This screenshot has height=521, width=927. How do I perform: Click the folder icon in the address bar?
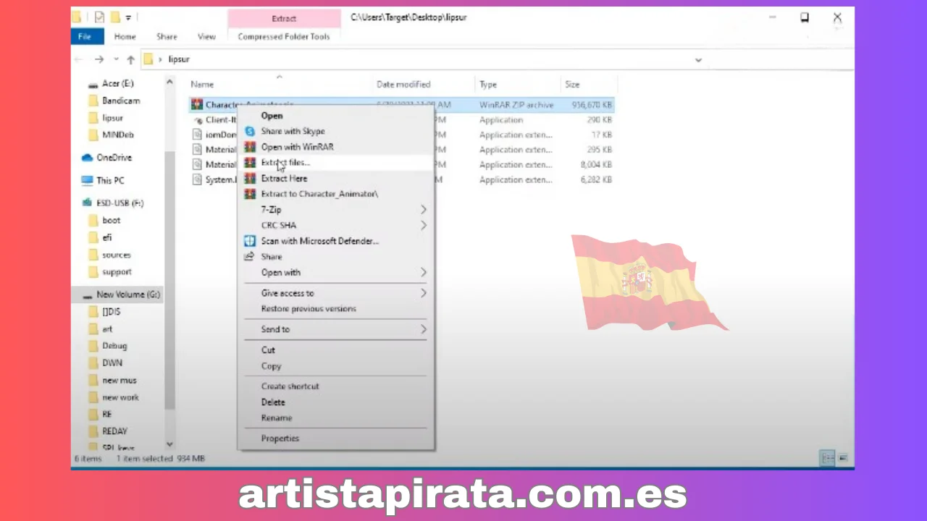(148, 59)
